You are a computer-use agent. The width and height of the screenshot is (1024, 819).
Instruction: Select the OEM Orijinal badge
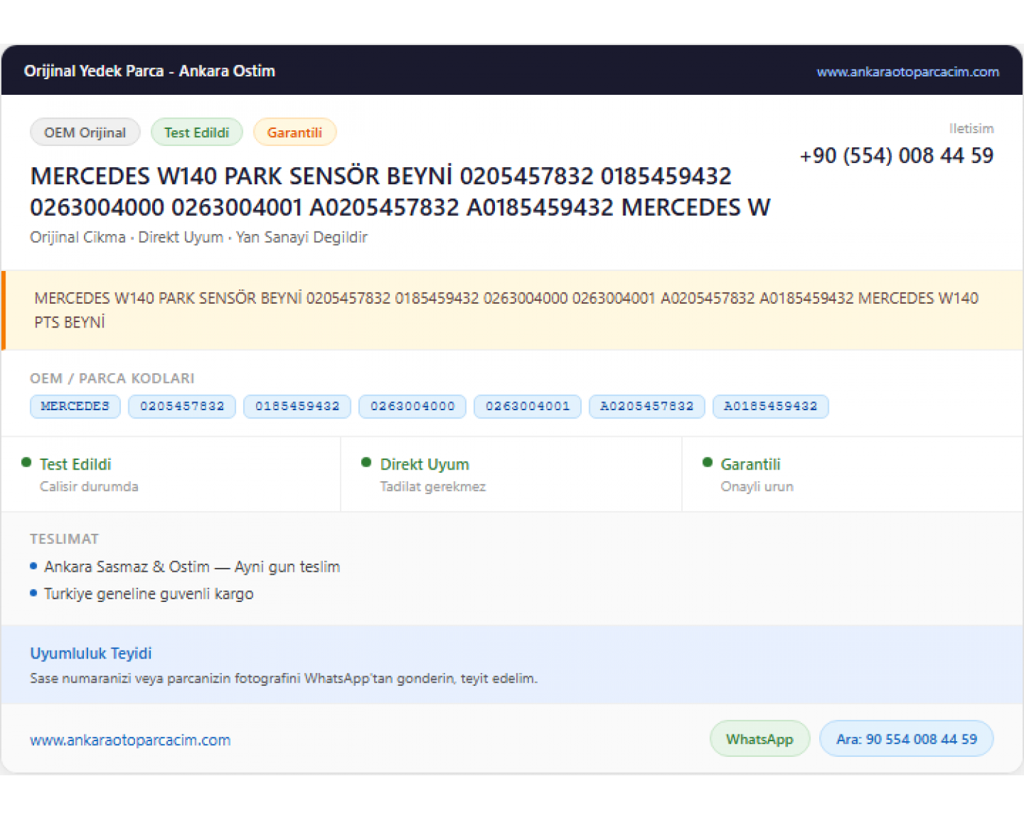85,132
